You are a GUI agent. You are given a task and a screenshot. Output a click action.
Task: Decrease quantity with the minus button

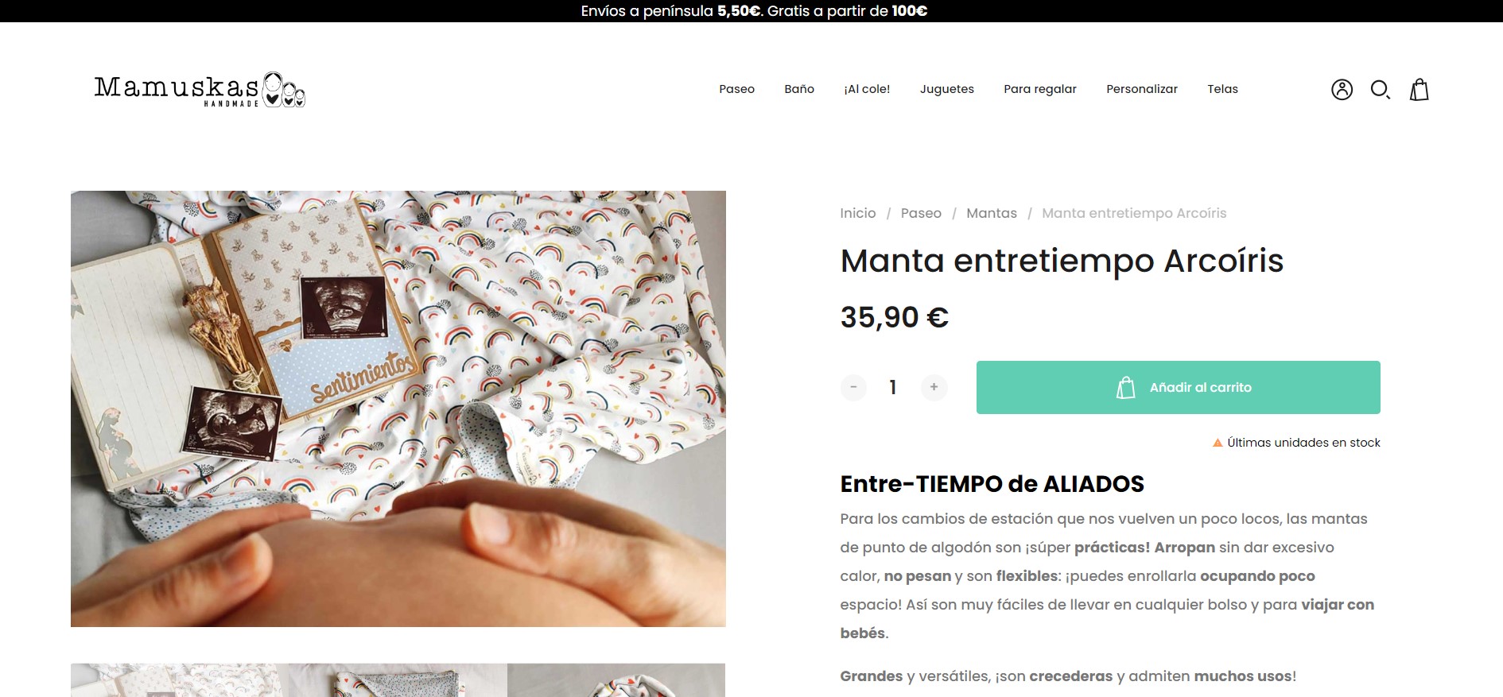coord(853,387)
